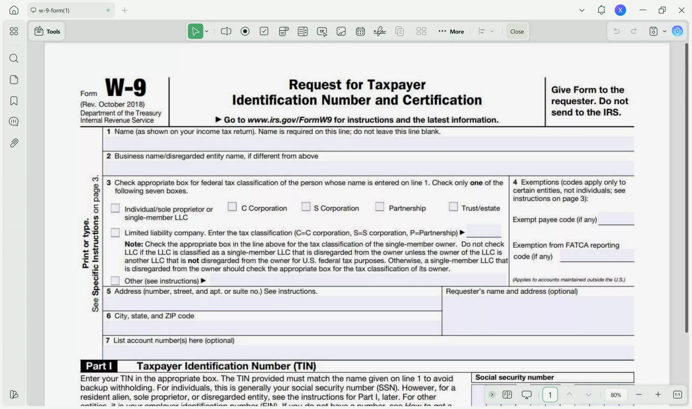Expand the select tool dropdown arrow
692x409 pixels.
pyautogui.click(x=207, y=31)
